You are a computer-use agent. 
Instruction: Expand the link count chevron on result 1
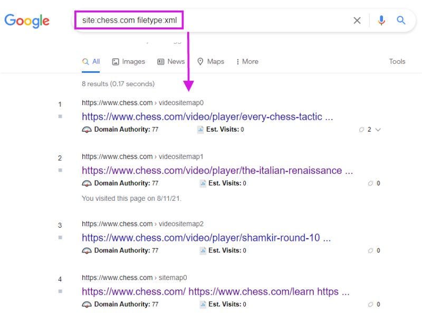pos(378,129)
